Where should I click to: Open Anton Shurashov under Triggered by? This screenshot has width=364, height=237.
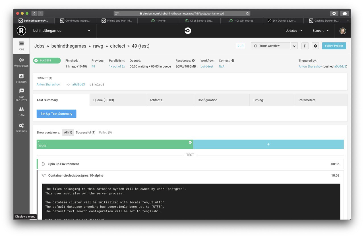tap(310, 66)
